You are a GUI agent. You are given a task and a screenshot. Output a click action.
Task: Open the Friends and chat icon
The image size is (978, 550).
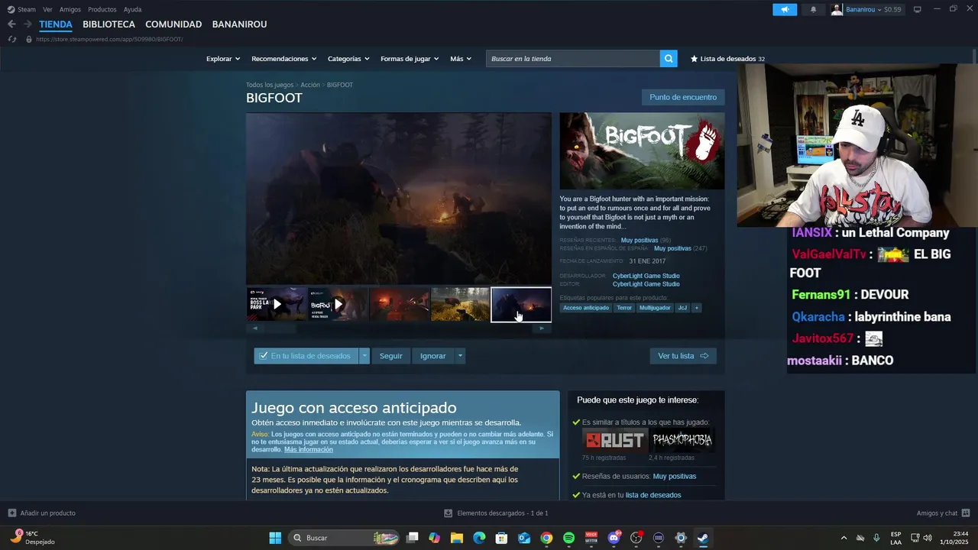point(966,513)
